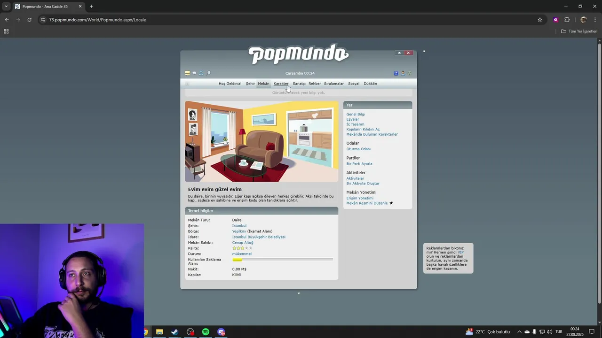Reload the page in Chrome
602x338 pixels.
pyautogui.click(x=29, y=20)
